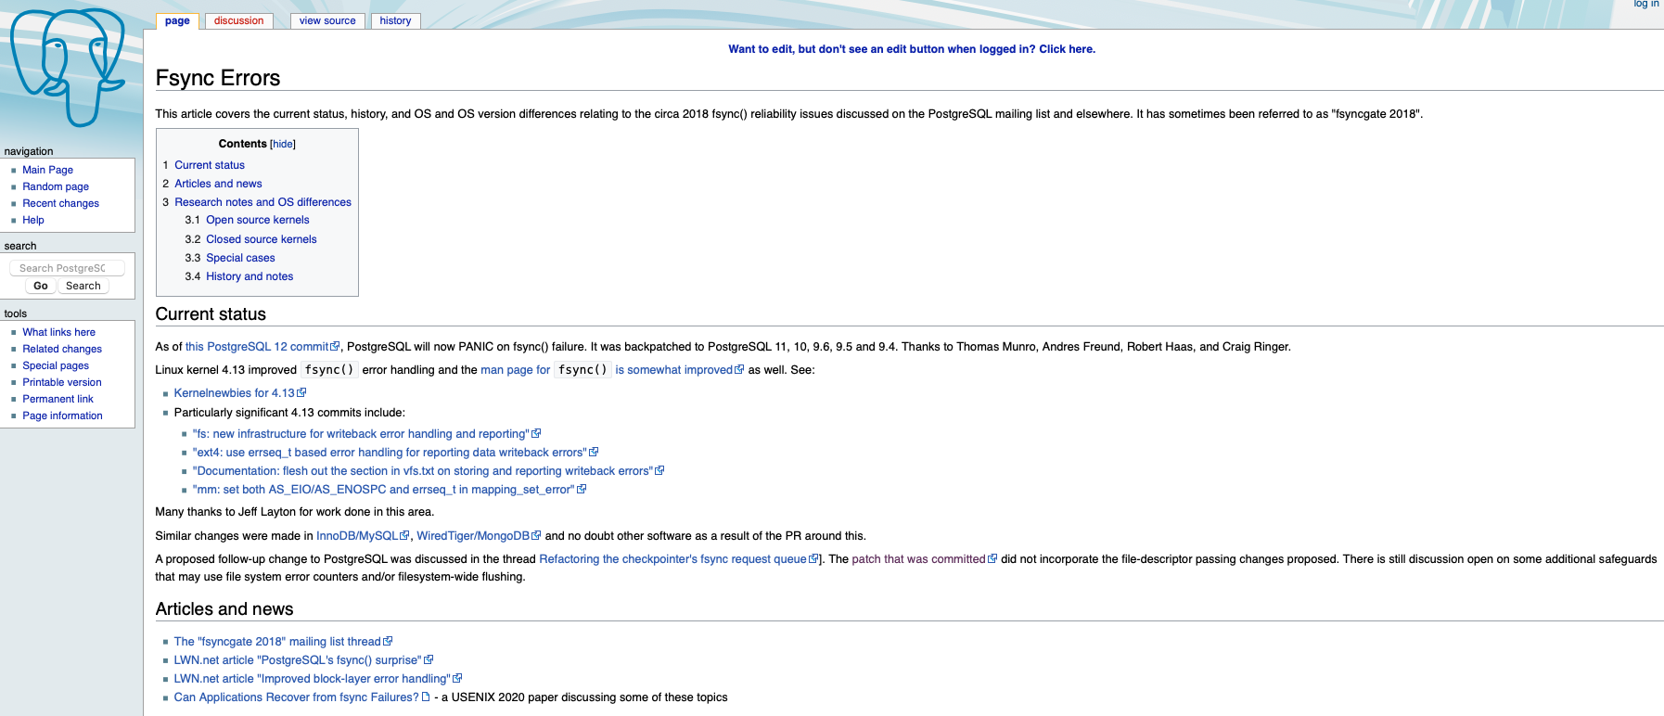Open LWN.net 'Improved block-layer error handling'
This screenshot has width=1664, height=716.
[x=312, y=679]
